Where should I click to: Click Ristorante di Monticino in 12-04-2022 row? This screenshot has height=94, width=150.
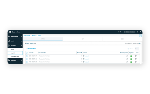45,56
